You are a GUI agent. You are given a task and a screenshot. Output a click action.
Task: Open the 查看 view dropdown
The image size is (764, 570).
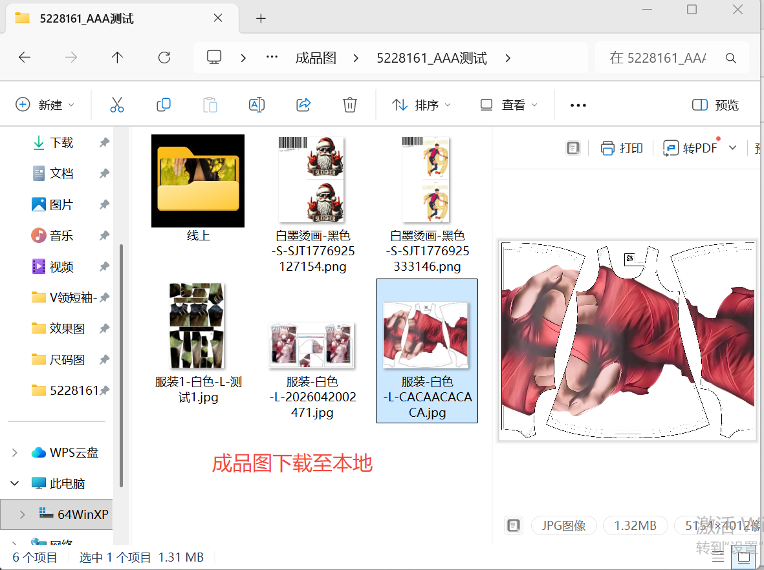(508, 105)
